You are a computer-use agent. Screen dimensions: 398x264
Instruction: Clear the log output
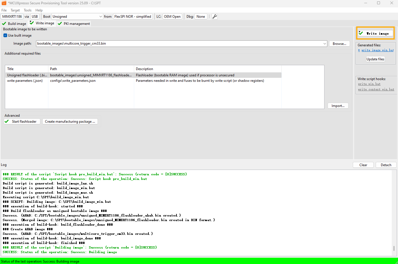click(363, 165)
